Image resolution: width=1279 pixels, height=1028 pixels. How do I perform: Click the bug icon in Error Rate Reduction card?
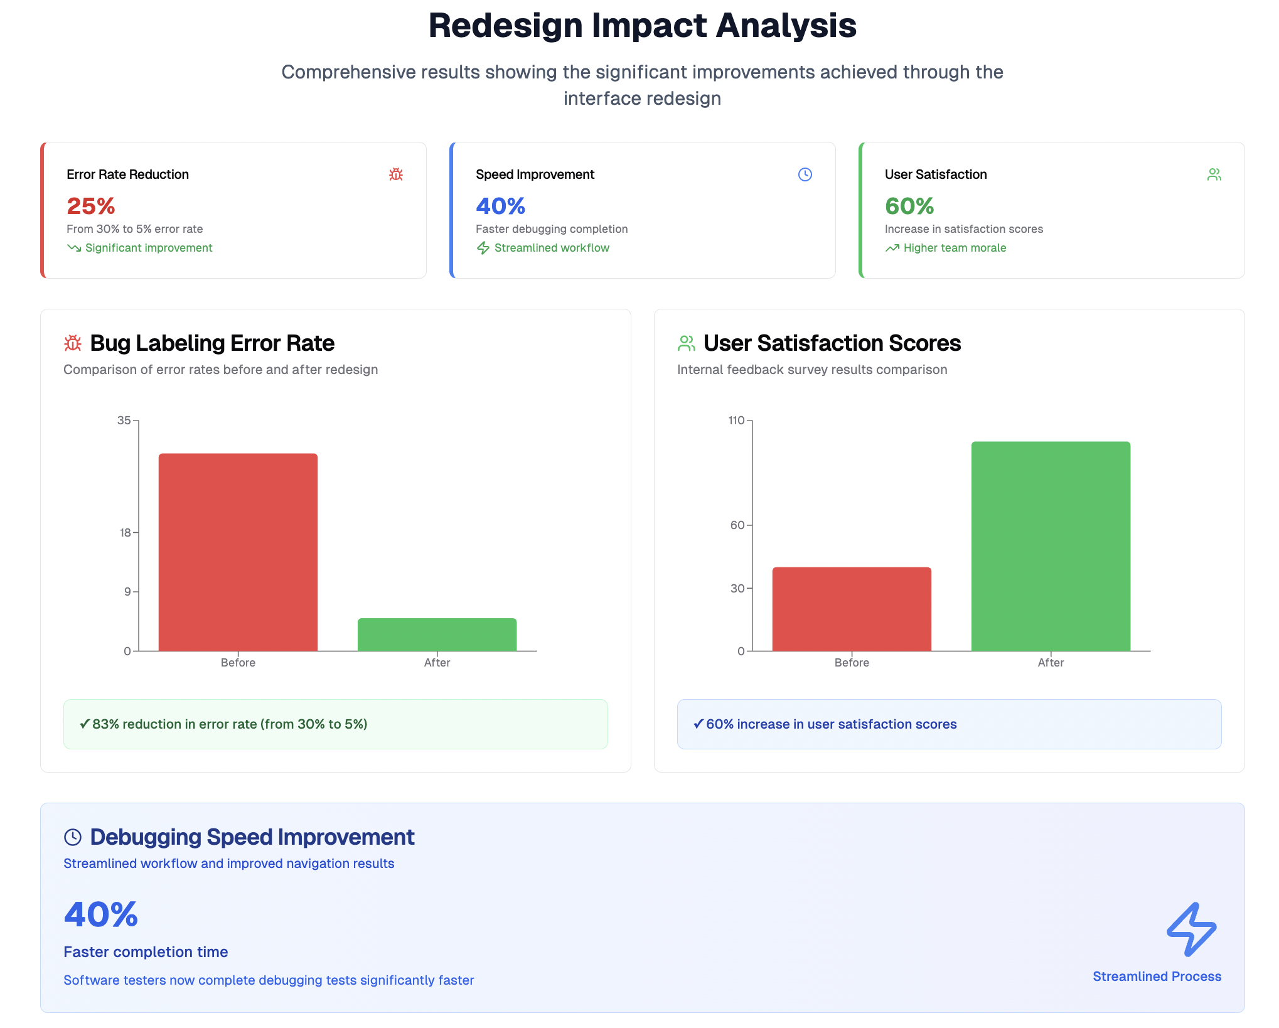[395, 174]
